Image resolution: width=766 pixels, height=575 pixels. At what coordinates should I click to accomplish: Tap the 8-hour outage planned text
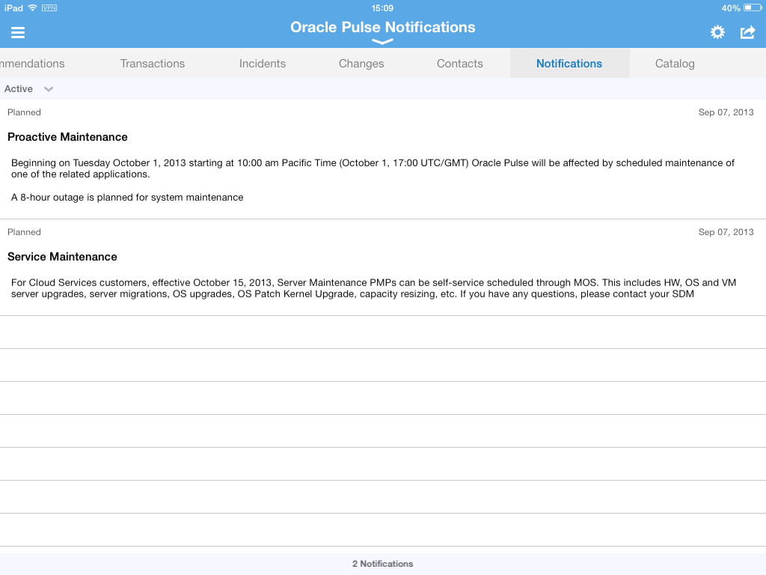click(127, 198)
